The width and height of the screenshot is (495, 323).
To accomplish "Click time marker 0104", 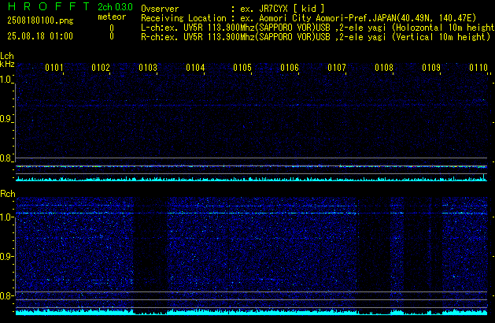I will click(x=195, y=68).
